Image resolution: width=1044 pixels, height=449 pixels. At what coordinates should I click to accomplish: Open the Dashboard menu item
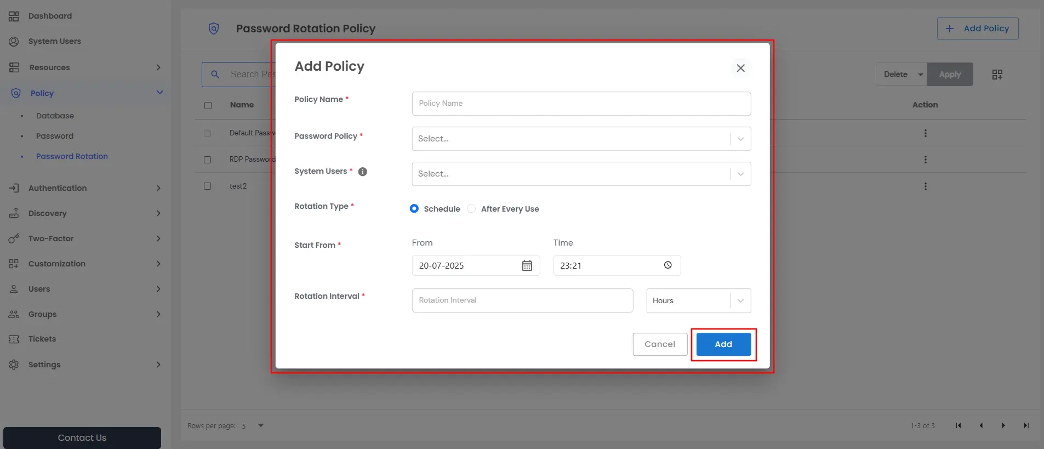click(x=50, y=16)
